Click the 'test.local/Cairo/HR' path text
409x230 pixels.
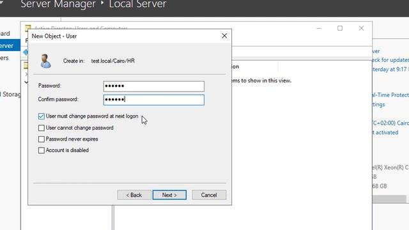(x=113, y=61)
